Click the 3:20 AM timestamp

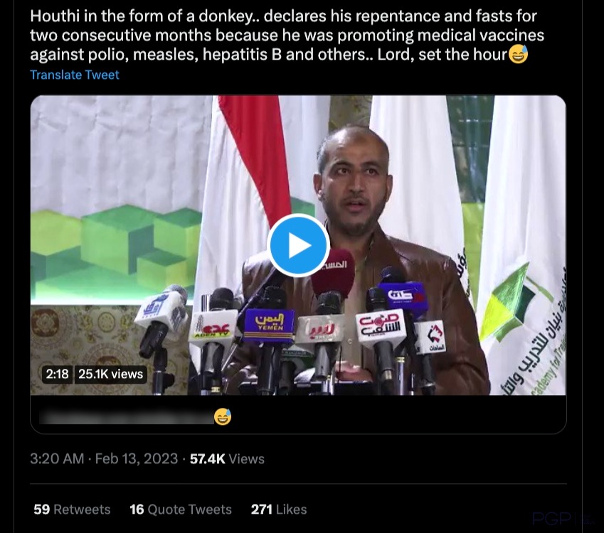tap(57, 458)
